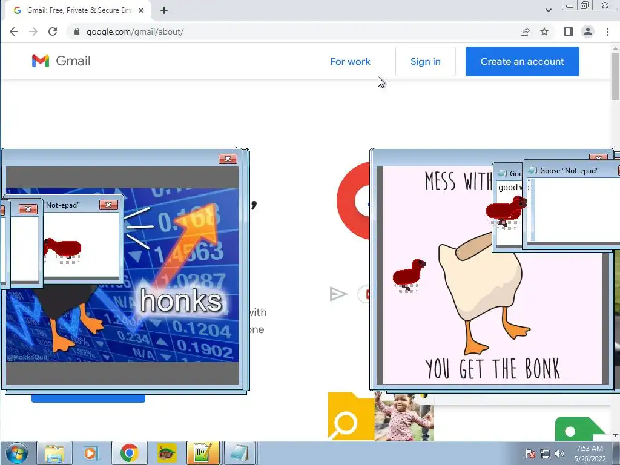
Task: Open Windows Explorer from taskbar
Action: click(x=54, y=453)
